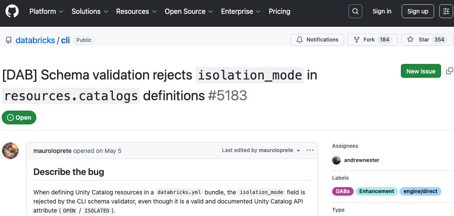Click the repository icon beside databricks
The width and height of the screenshot is (454, 216).
tap(9, 40)
